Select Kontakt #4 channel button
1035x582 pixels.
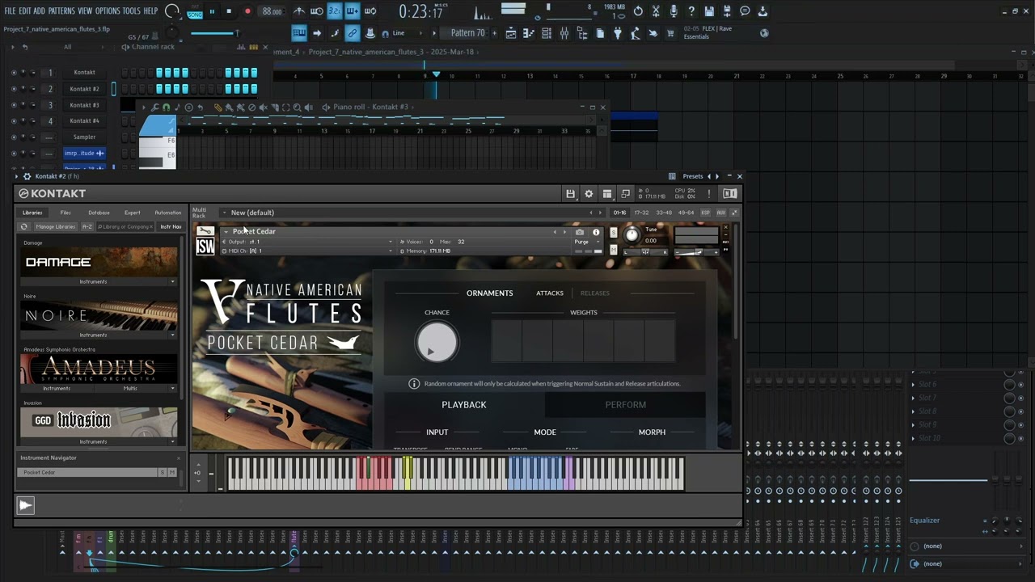pyautogui.click(x=84, y=121)
